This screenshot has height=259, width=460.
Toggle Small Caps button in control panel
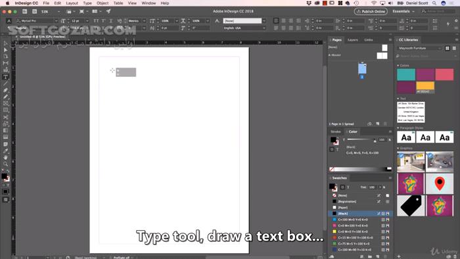coord(104,21)
